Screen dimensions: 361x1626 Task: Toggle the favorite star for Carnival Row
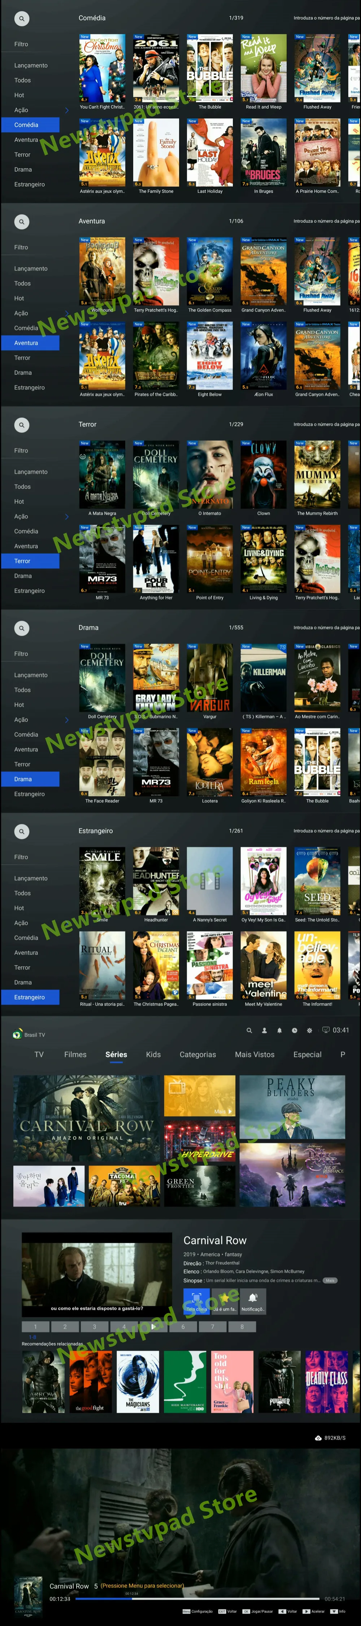(x=224, y=1301)
